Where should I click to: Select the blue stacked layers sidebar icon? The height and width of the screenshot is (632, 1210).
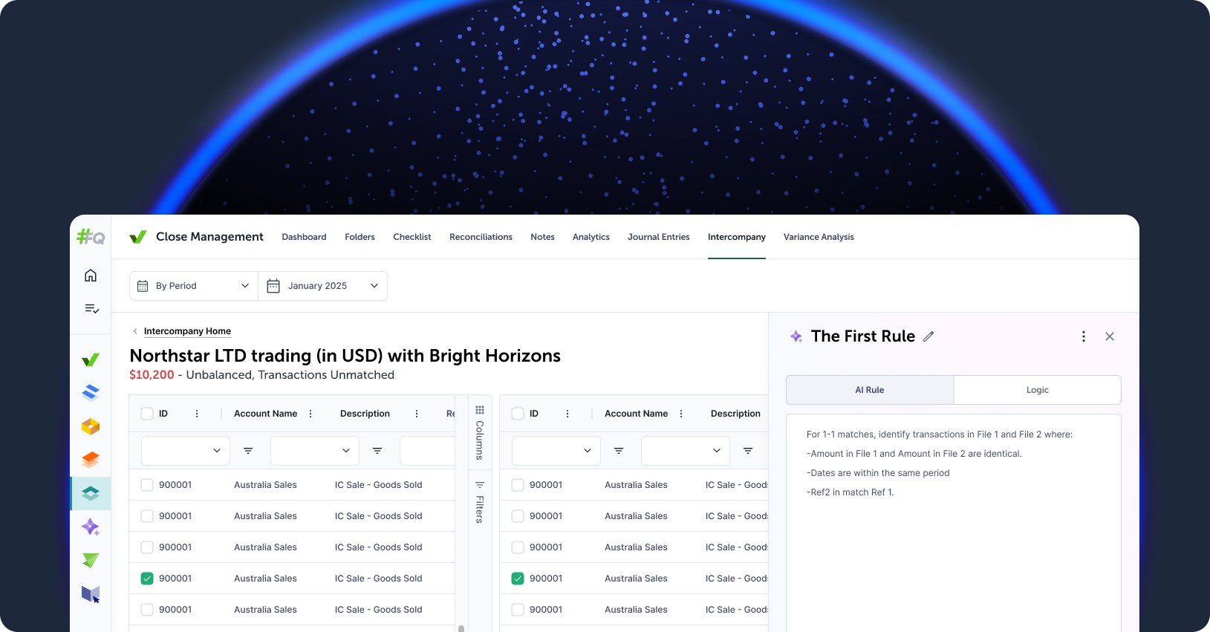[91, 393]
